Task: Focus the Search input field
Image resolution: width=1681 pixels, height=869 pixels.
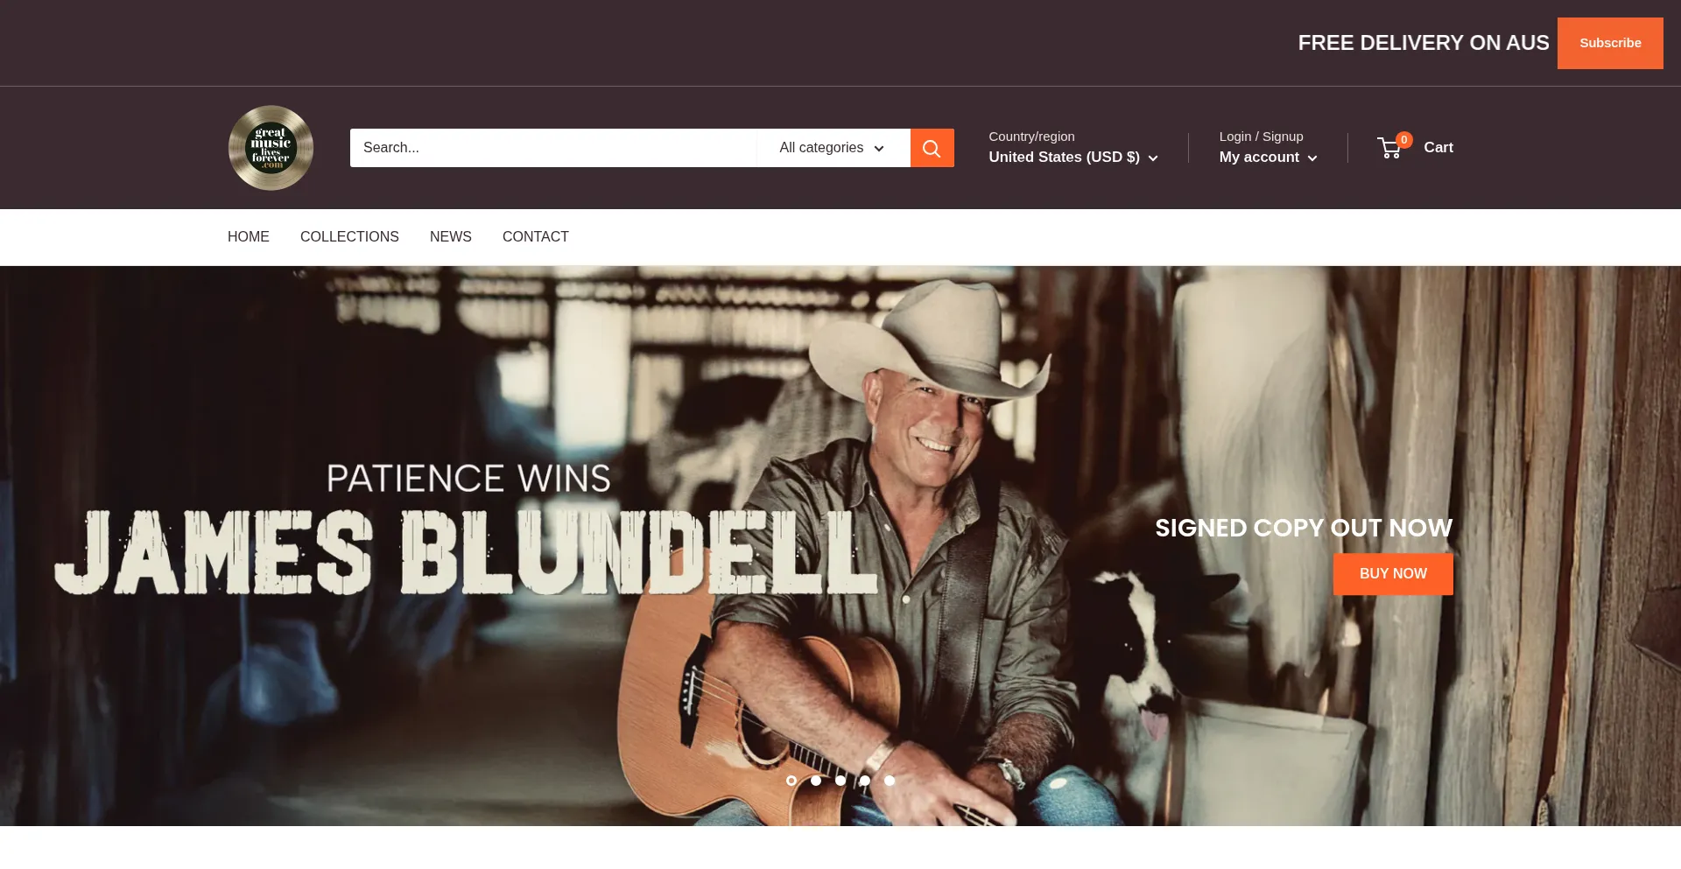Action: click(553, 148)
